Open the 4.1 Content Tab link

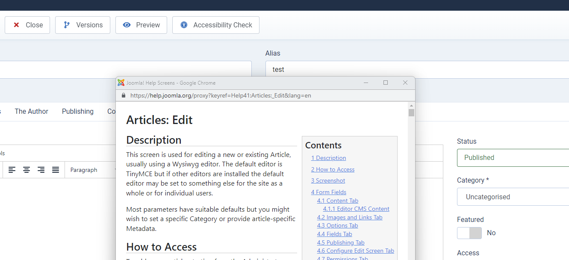[x=338, y=201]
